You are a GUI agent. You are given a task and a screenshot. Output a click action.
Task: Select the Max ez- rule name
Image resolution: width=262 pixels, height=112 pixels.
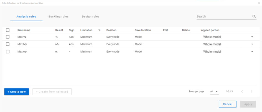[22, 52]
